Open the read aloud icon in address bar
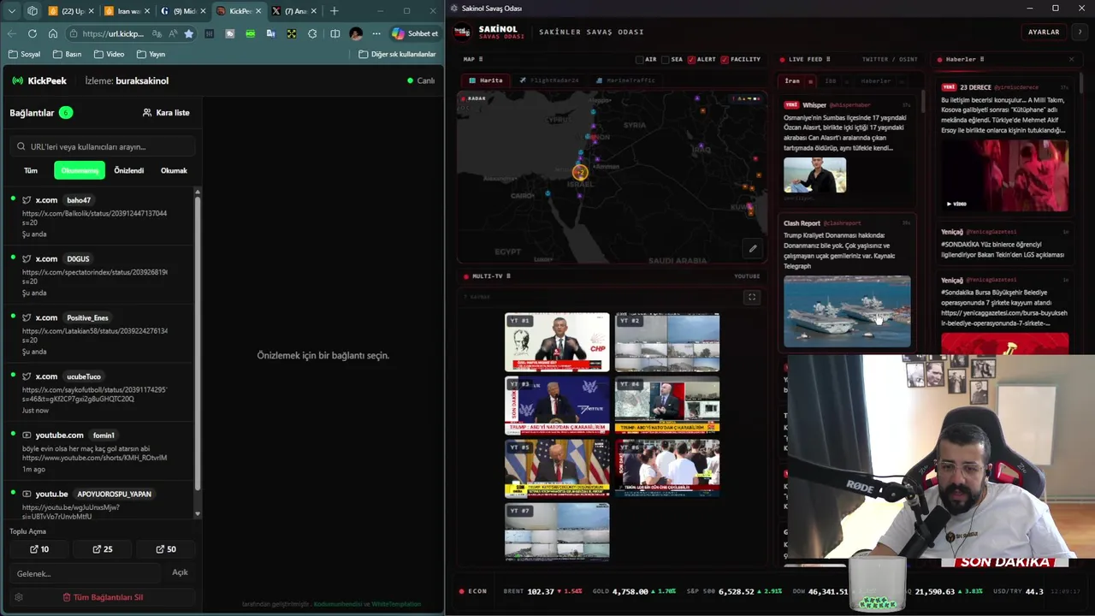The height and width of the screenshot is (616, 1095). (173, 33)
